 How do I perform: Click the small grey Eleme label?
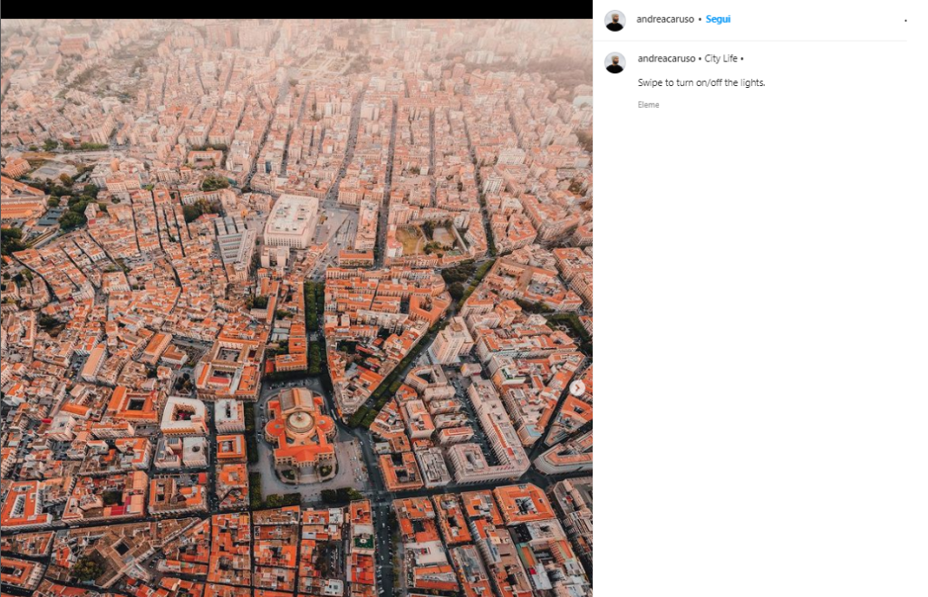pyautogui.click(x=648, y=105)
